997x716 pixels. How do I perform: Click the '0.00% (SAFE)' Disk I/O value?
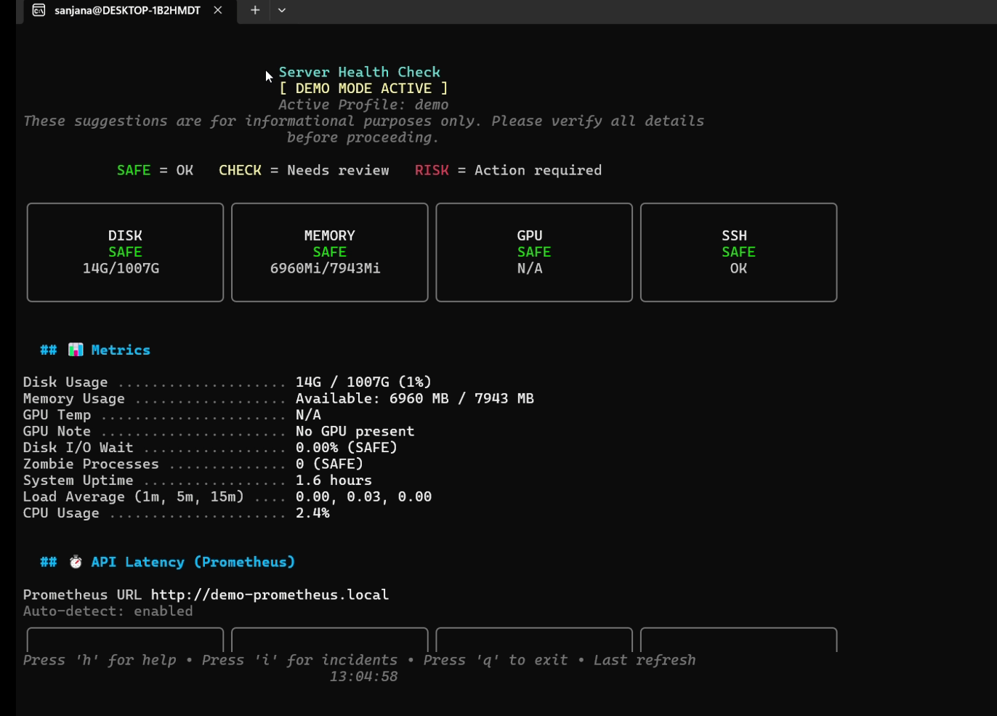(347, 447)
